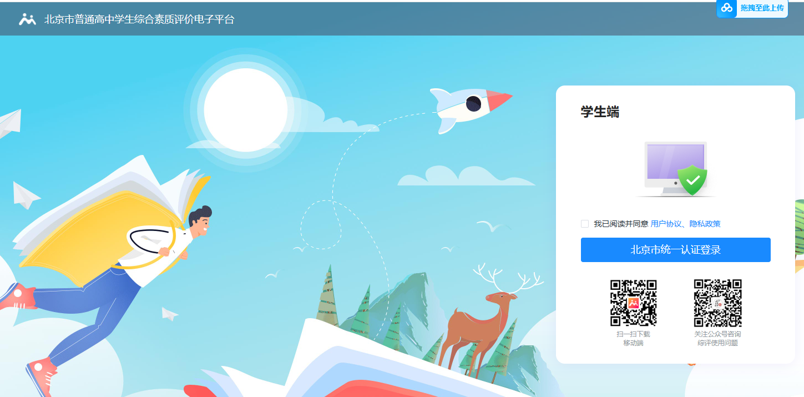
Task: Click the 关注公众号咨询 caption
Action: tap(717, 334)
